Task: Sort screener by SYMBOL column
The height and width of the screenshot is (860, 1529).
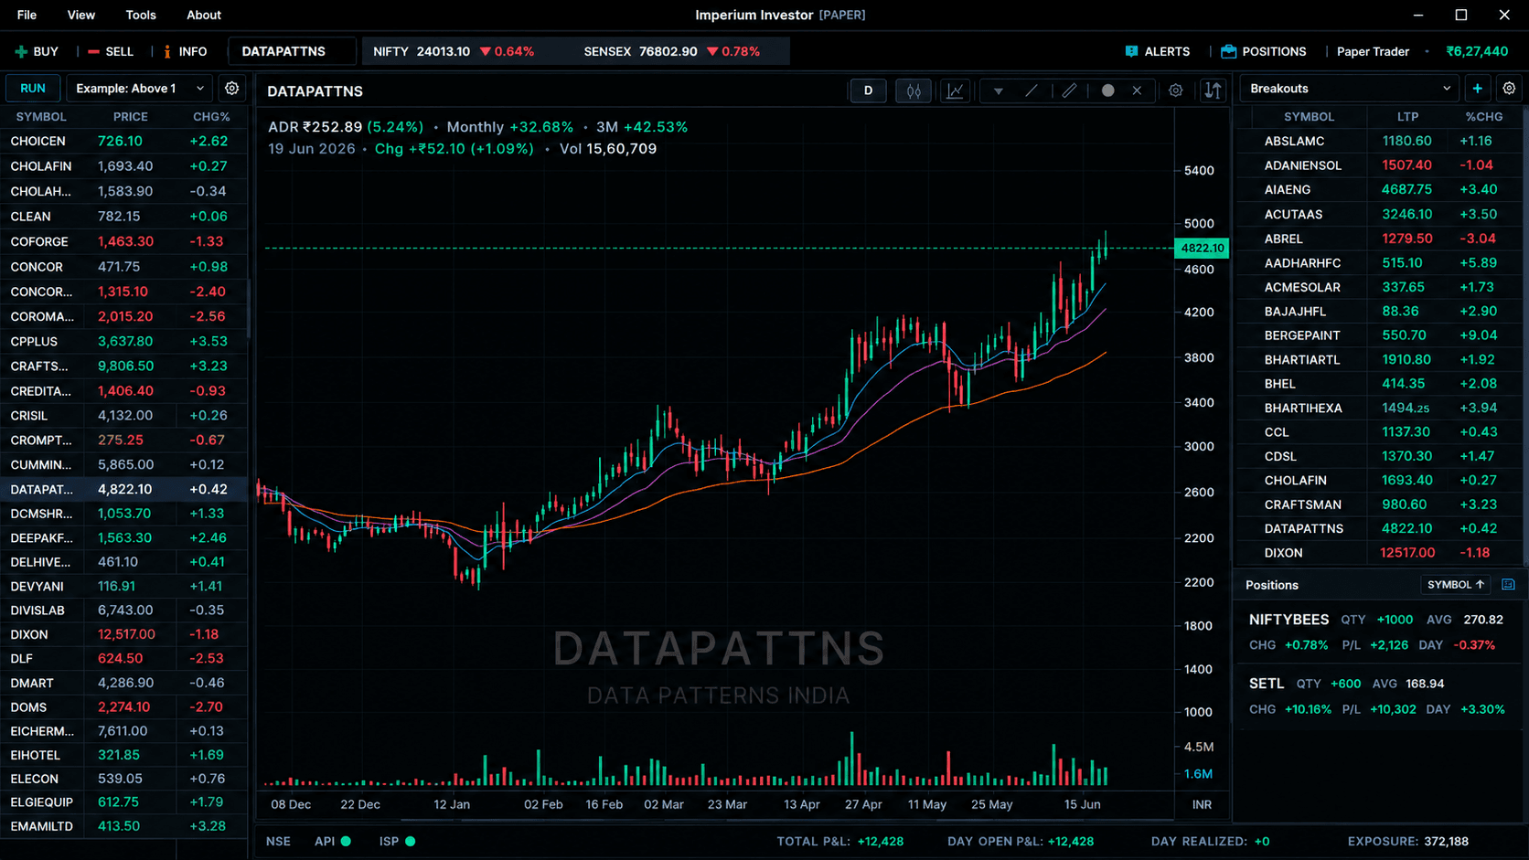Action: pyautogui.click(x=41, y=117)
